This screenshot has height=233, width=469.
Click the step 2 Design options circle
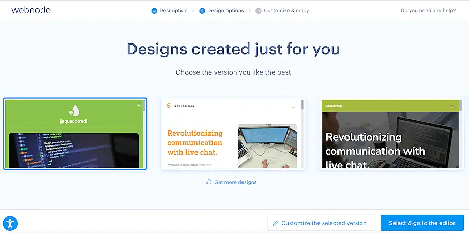(x=202, y=11)
